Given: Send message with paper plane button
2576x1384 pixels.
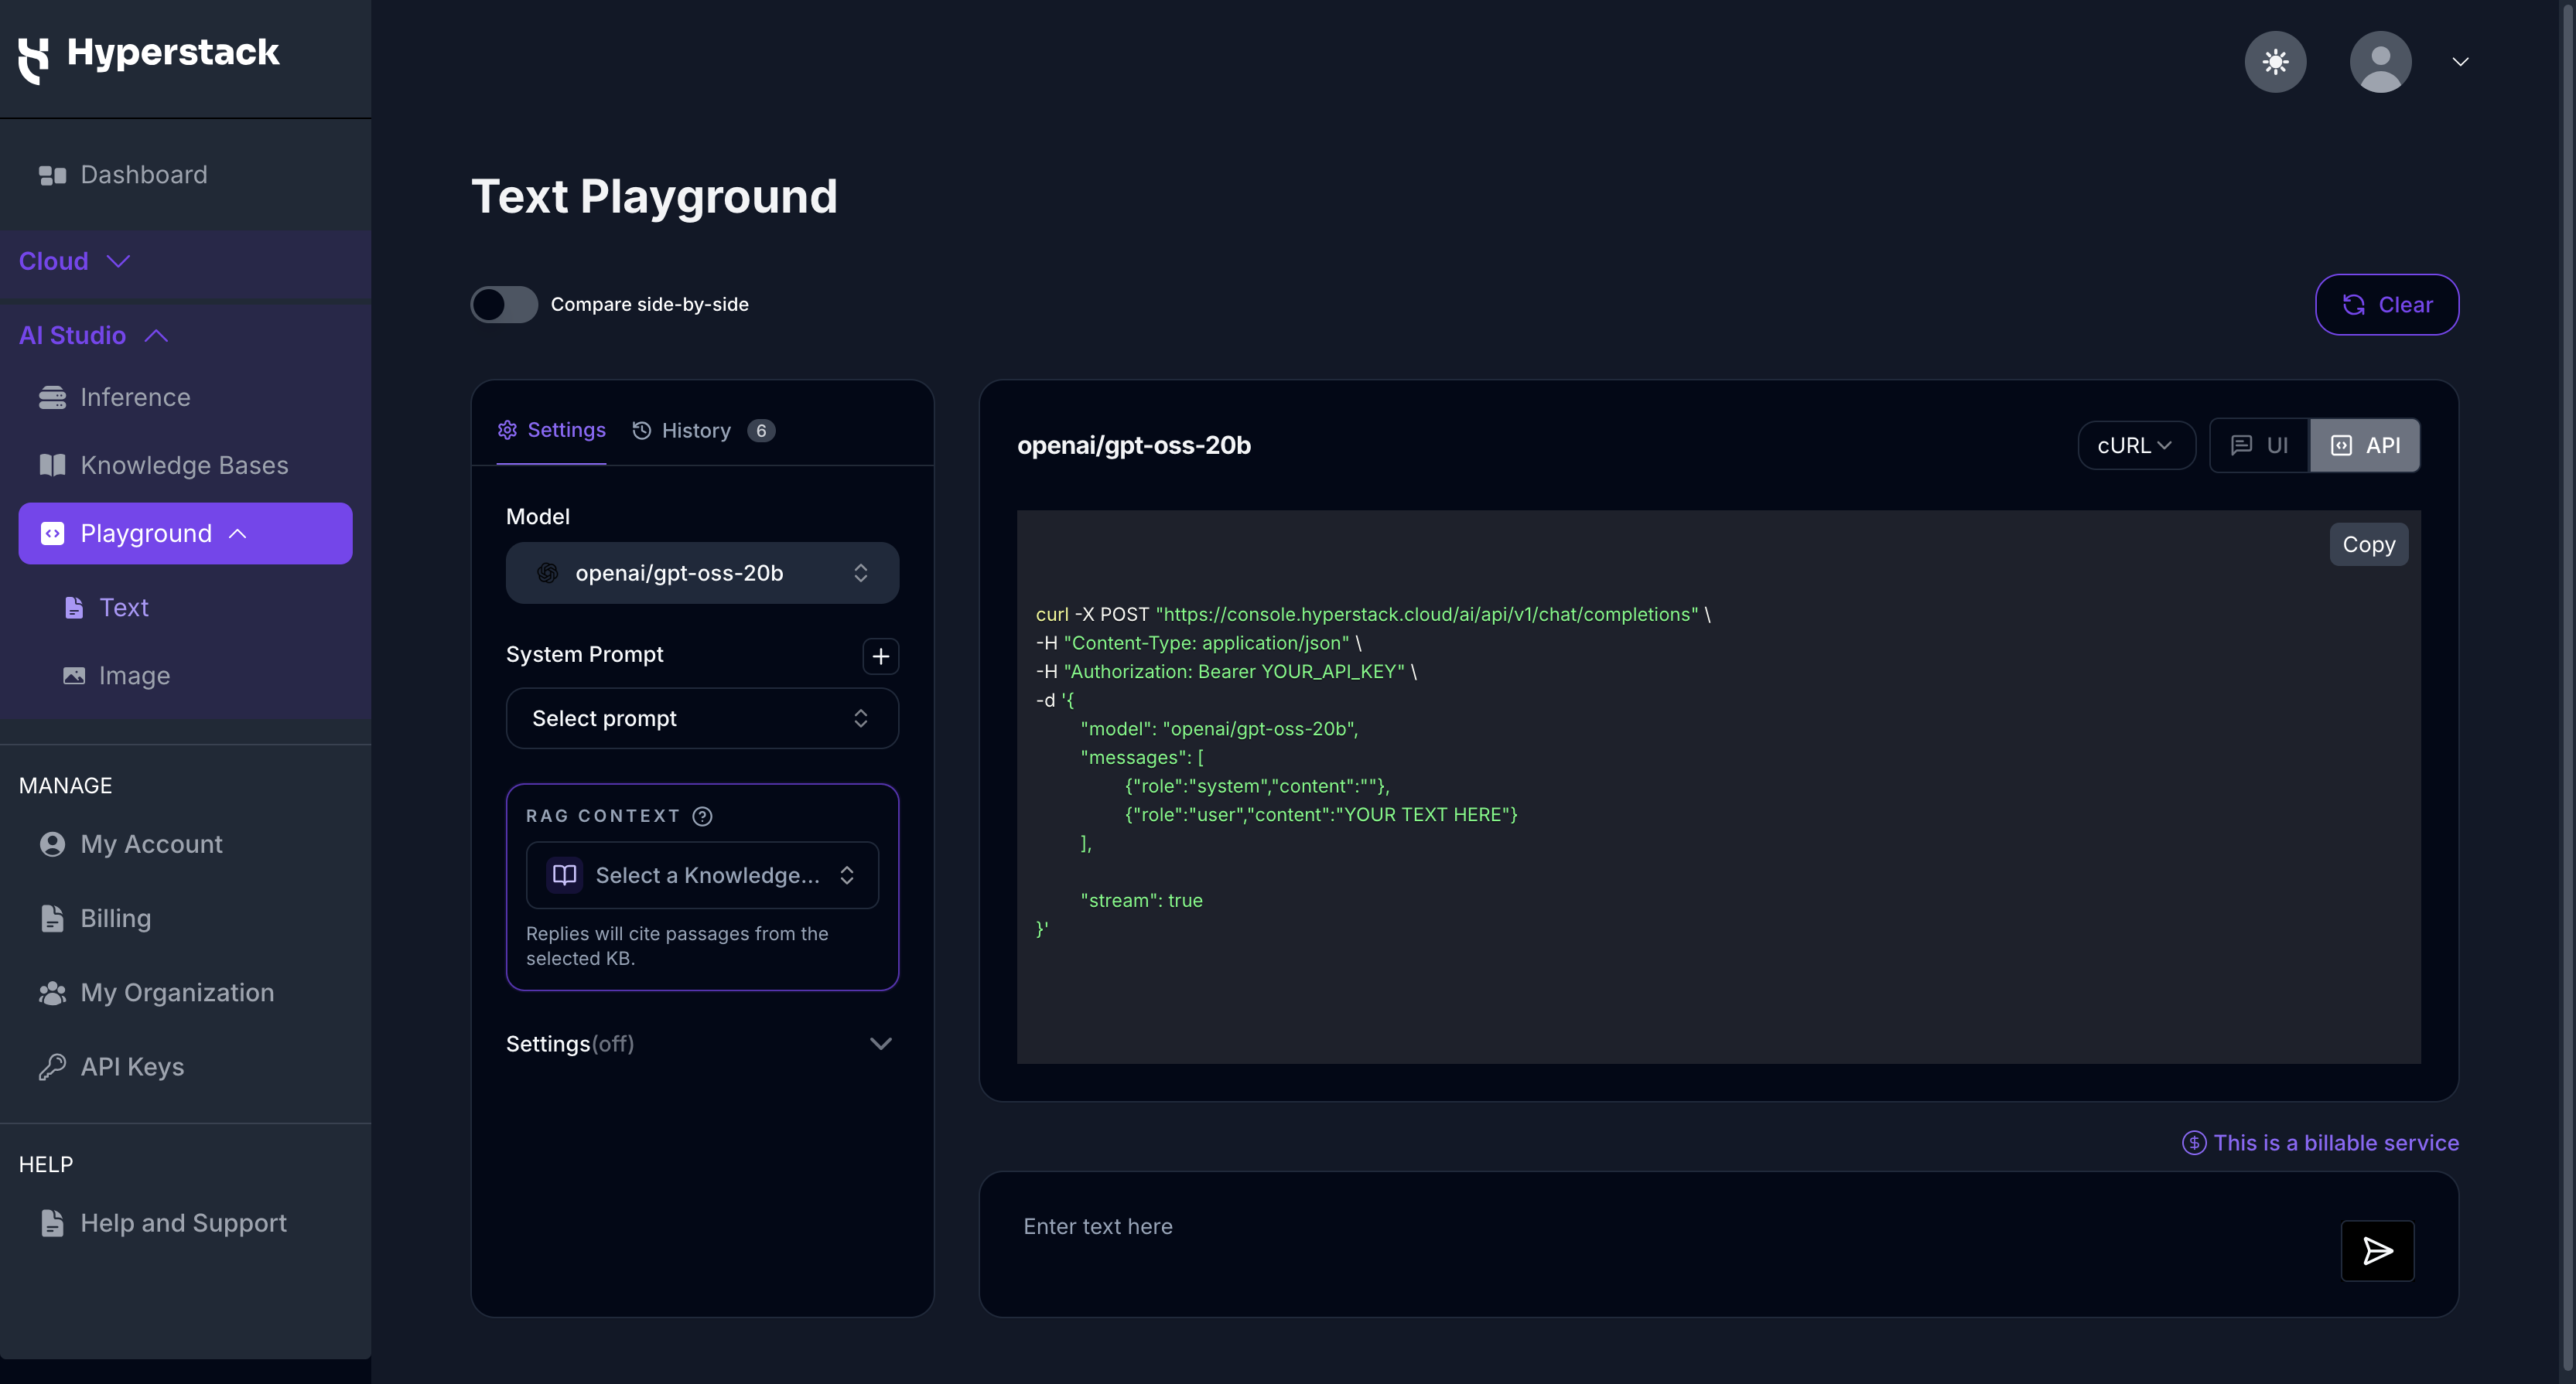Looking at the screenshot, I should 2377,1250.
